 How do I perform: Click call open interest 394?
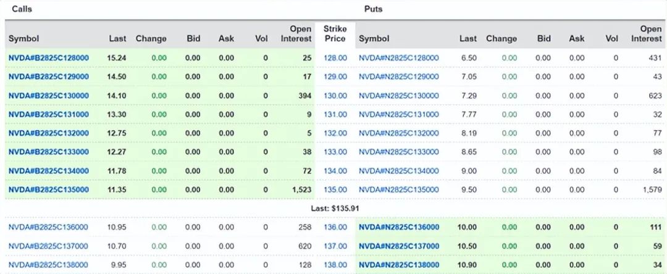[305, 96]
